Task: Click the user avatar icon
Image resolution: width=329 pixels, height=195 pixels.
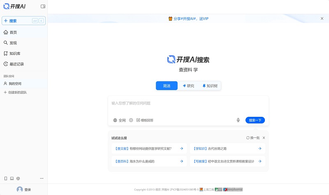Action: [20, 190]
